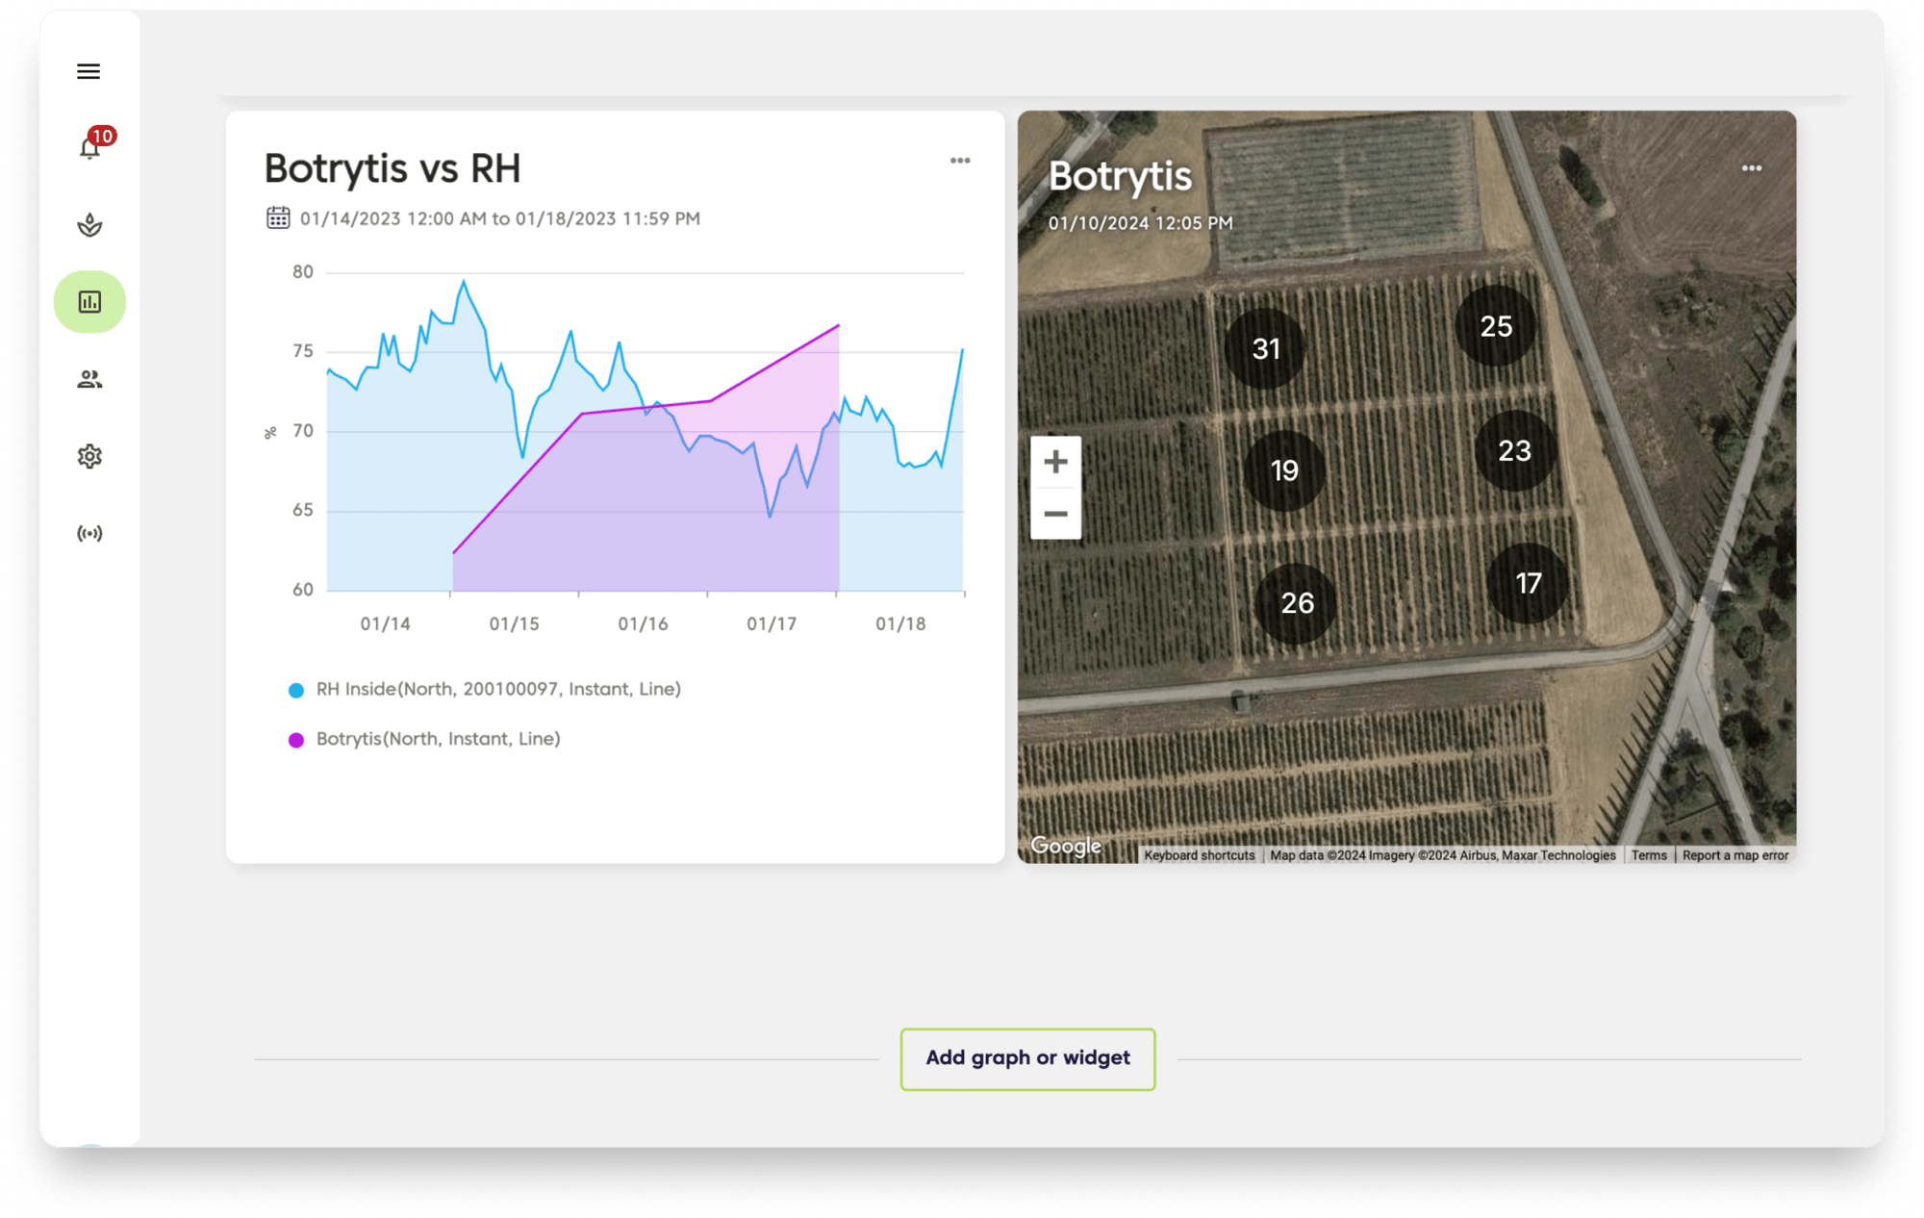Open Keyboard shortcuts link on map
This screenshot has height=1218, width=1924.
tap(1199, 855)
